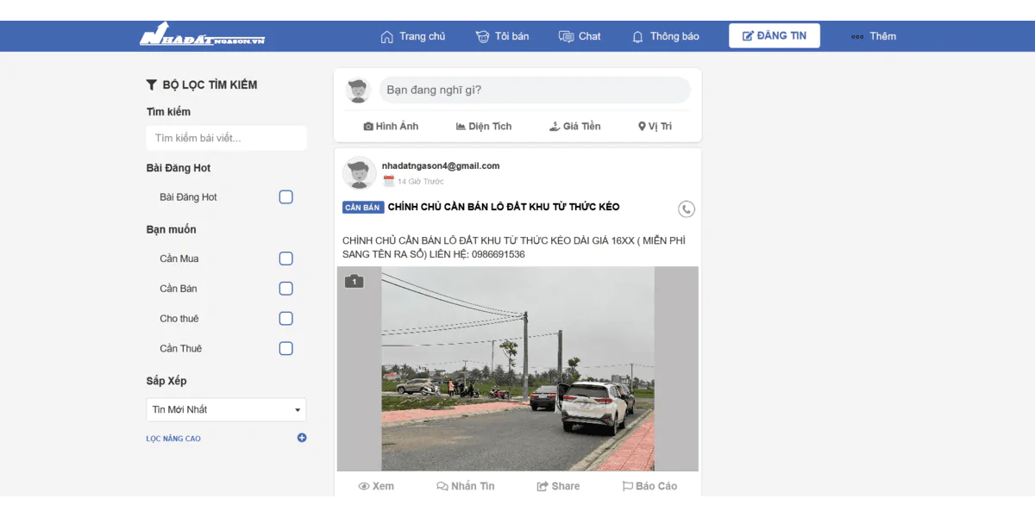Add a photo via Hình Ảnh
Screen dimensions: 1035x517
pos(391,126)
